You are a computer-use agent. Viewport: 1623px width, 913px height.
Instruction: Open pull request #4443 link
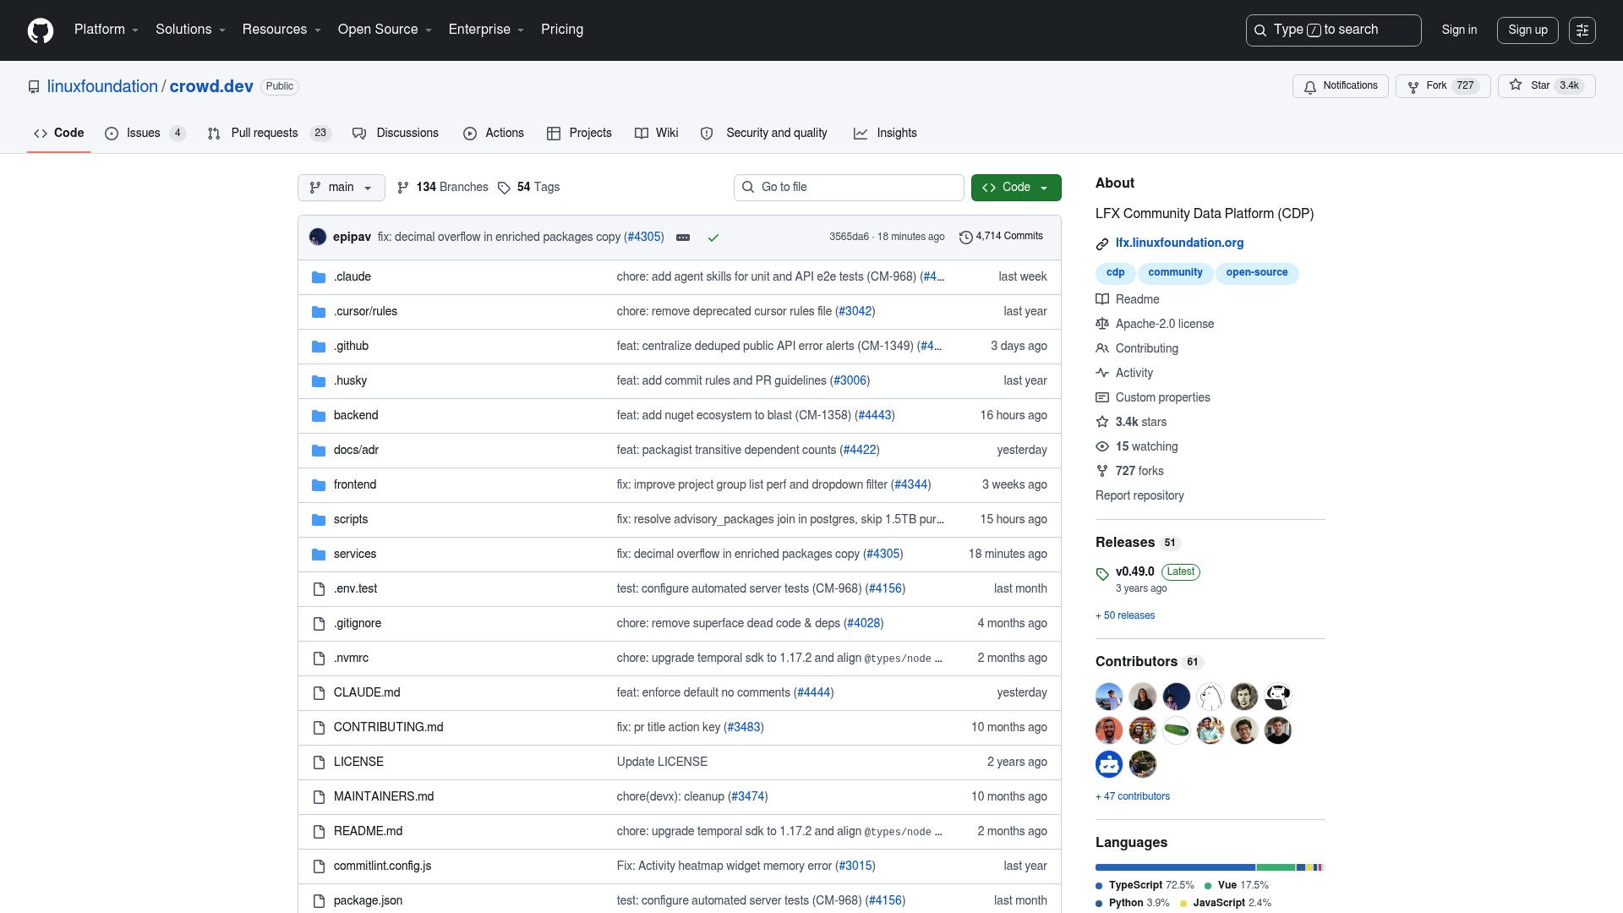875,416
